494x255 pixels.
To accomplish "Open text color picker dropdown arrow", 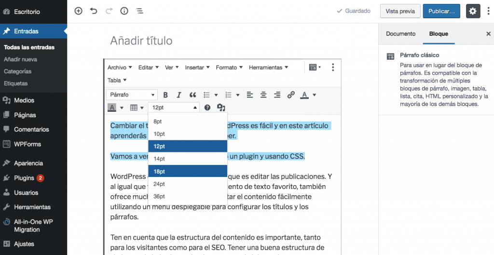I will click(314, 95).
